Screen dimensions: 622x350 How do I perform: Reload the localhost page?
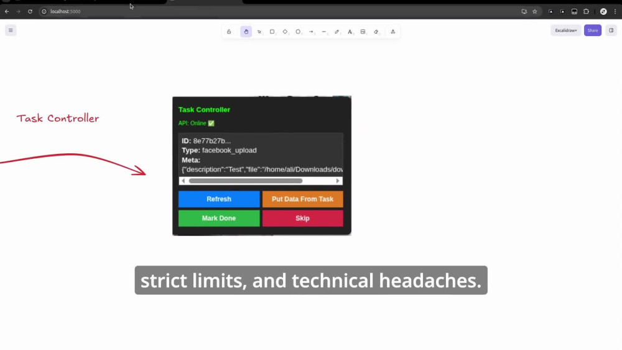pyautogui.click(x=30, y=12)
